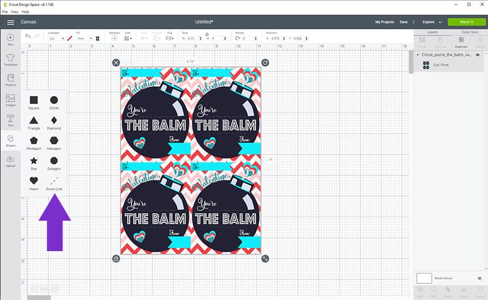Add a Score Line
The height and width of the screenshot is (300, 488).
click(54, 183)
